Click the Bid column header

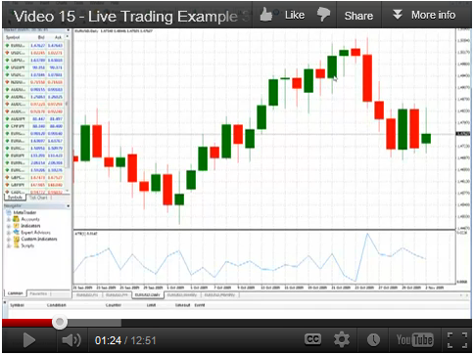tap(41, 37)
